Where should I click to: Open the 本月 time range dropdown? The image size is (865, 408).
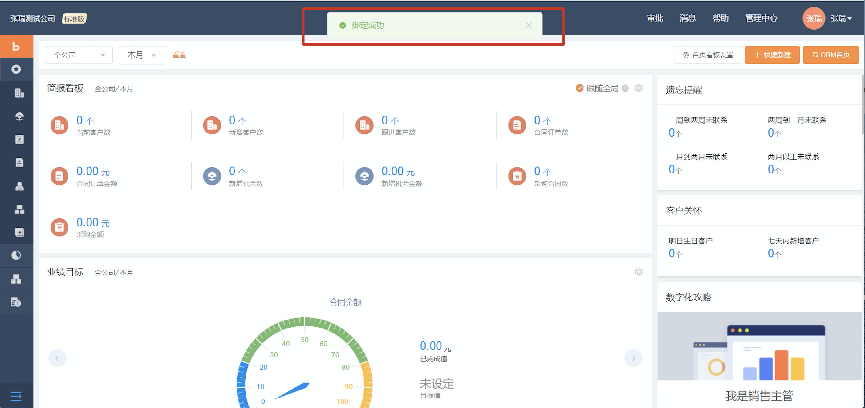point(142,55)
